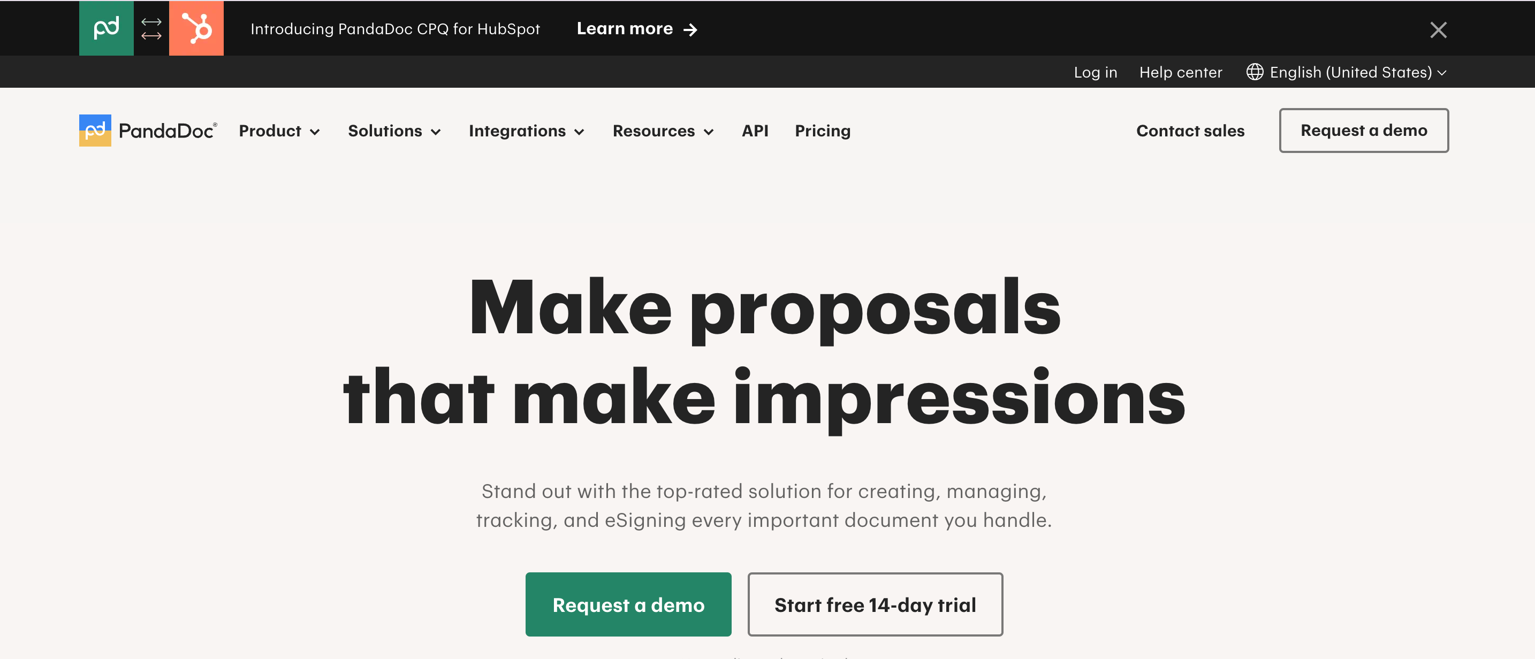The height and width of the screenshot is (659, 1535).
Task: Click the orange HubSpot logo icon
Action: [x=196, y=28]
